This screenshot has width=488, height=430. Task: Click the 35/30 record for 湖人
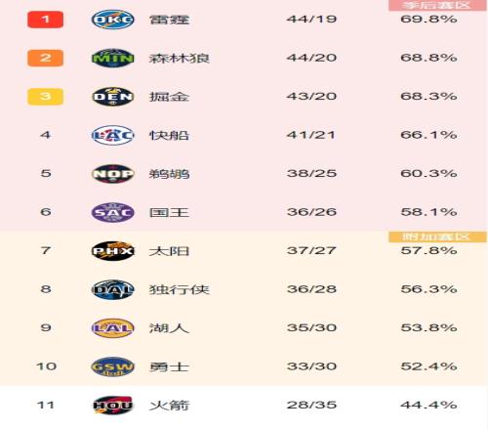coord(311,327)
